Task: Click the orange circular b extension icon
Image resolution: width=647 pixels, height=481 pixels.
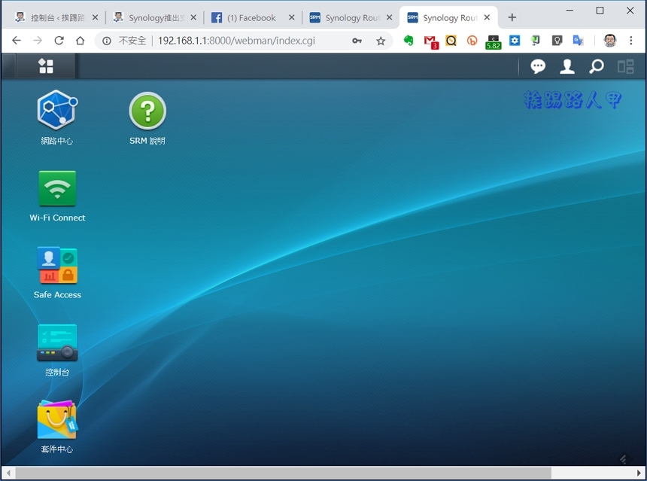Action: pyautogui.click(x=472, y=41)
